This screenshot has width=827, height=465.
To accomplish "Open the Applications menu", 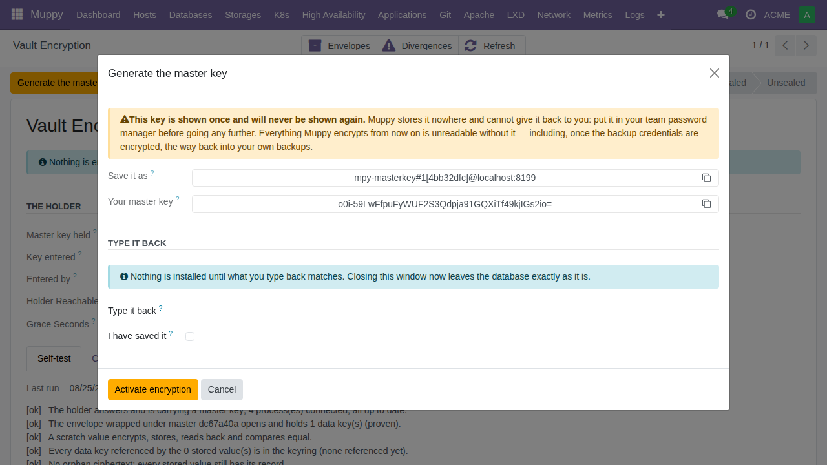I will (402, 15).
